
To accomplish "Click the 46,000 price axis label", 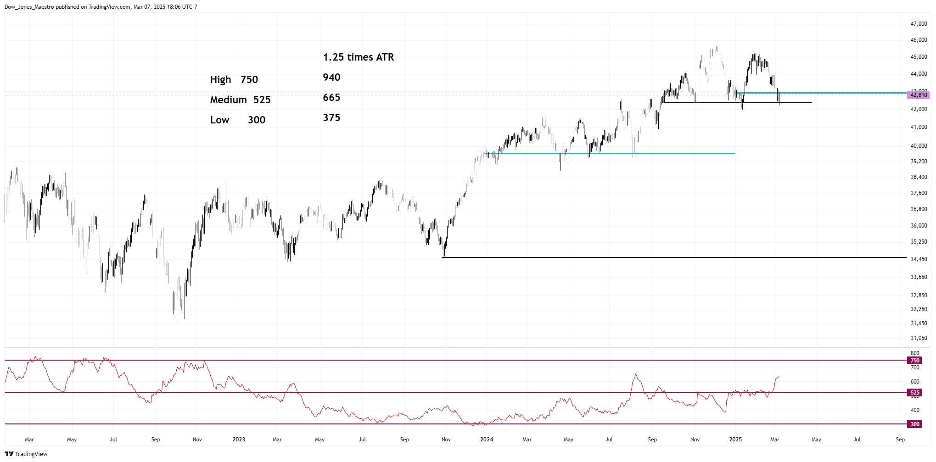I will [x=919, y=40].
